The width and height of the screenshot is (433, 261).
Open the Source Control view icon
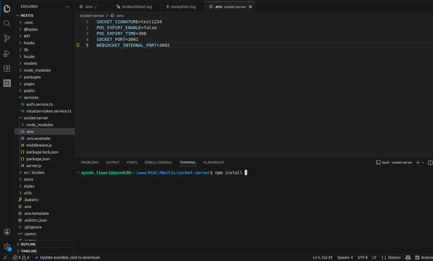(x=7, y=38)
